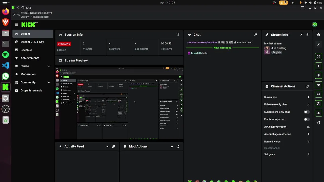
Task: Click the green Kick logo
Action: tap(29, 25)
